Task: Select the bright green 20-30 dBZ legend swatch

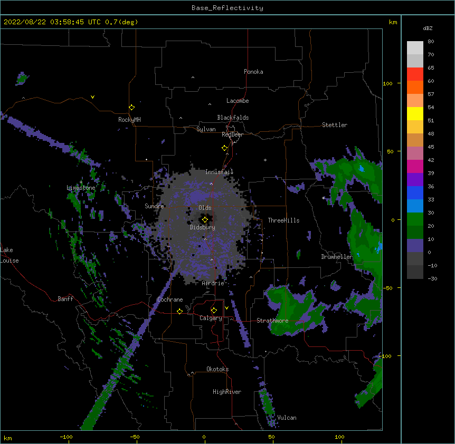Action: (415, 219)
